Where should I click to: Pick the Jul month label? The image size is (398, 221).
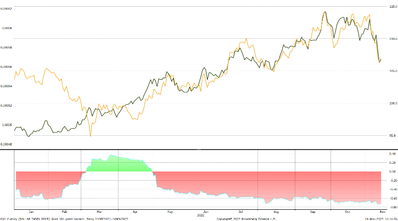point(240,212)
